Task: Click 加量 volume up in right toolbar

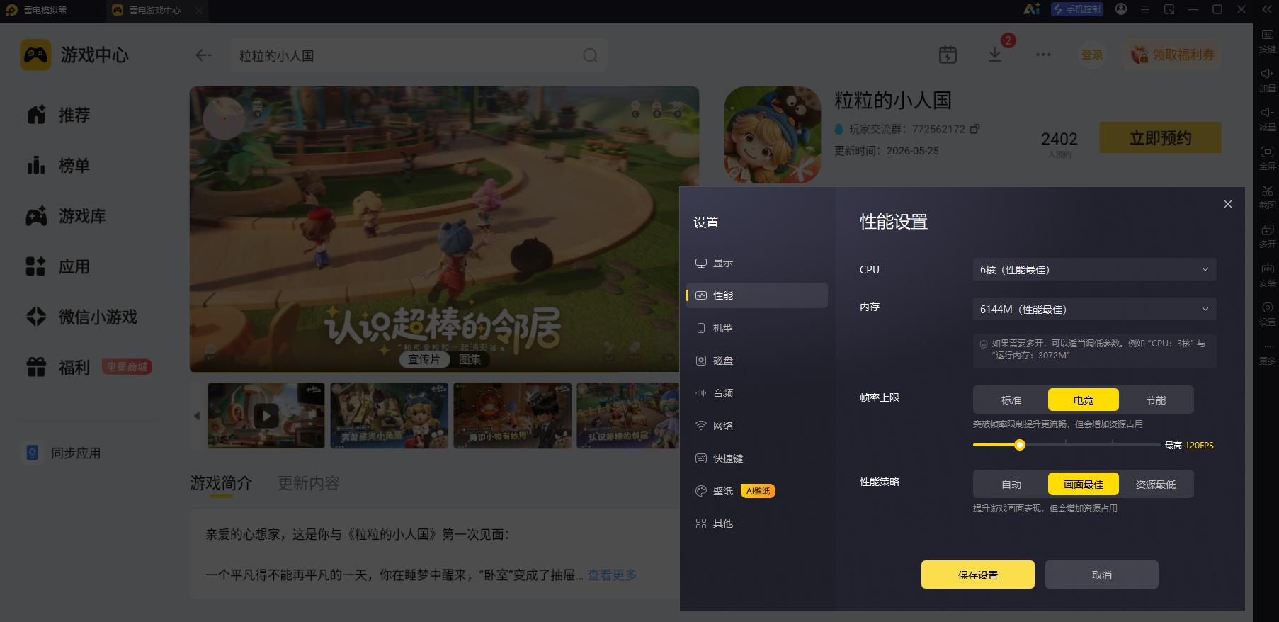Action: click(x=1267, y=80)
